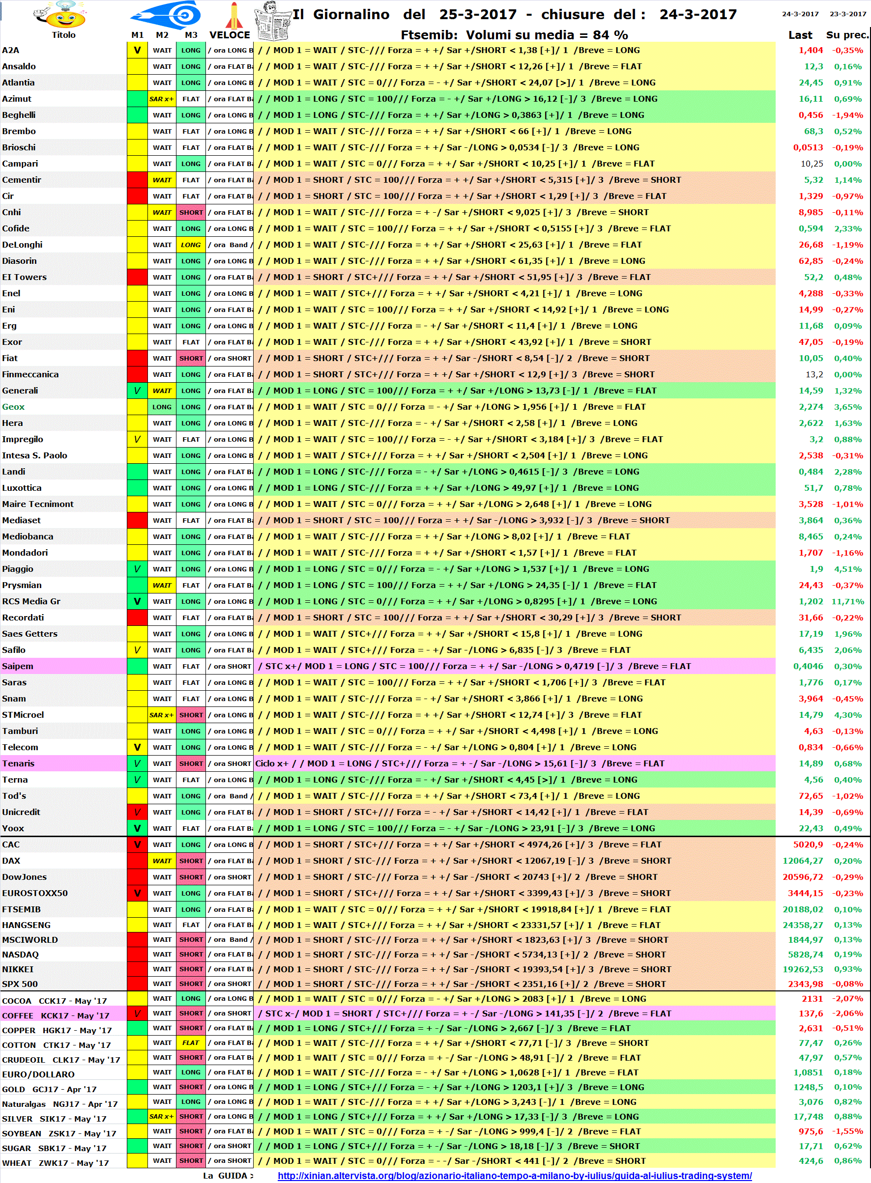Click the Titolo column header

pos(64,35)
